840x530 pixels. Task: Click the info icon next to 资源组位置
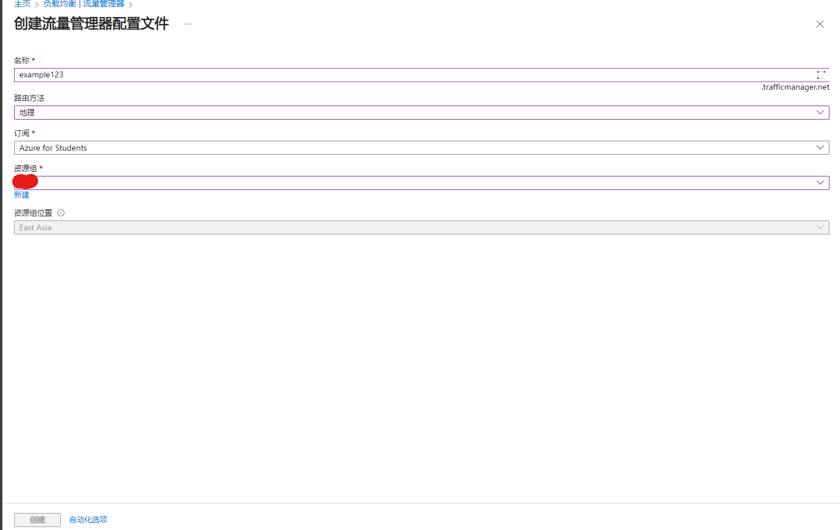(61, 213)
